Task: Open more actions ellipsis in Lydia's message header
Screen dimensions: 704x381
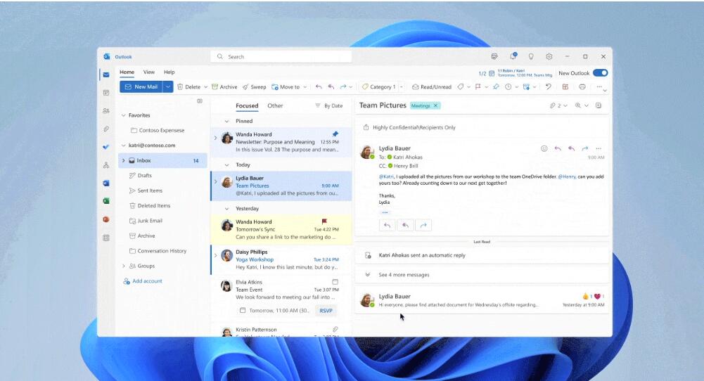Action: tap(599, 148)
